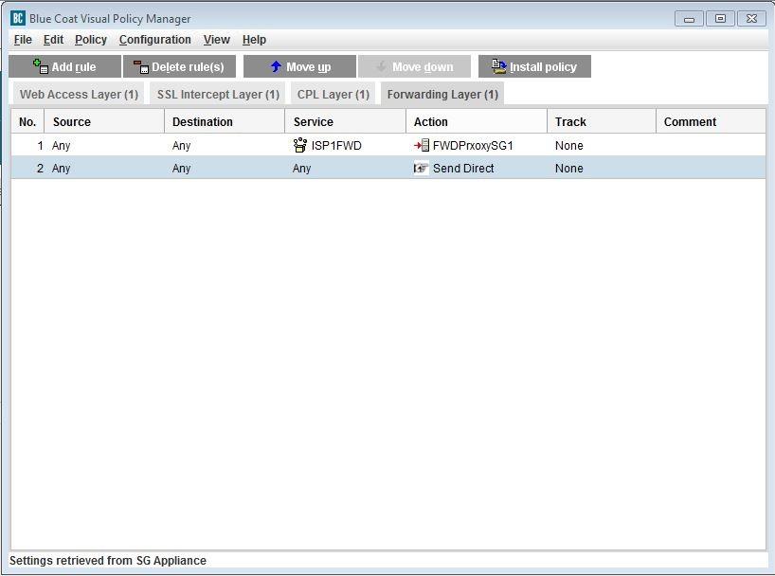This screenshot has width=775, height=576.
Task: Open the View menu
Action: pos(216,40)
